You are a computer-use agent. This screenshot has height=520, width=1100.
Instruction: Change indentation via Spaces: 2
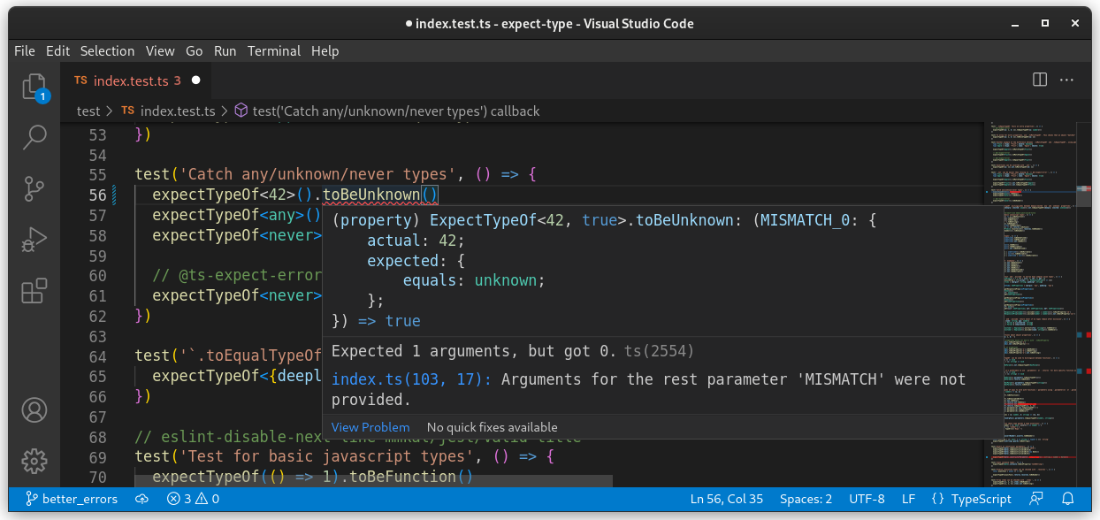tap(806, 499)
